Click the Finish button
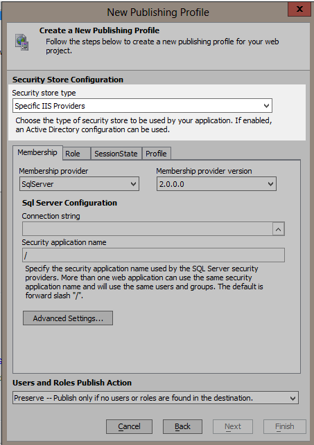 pos(284,426)
